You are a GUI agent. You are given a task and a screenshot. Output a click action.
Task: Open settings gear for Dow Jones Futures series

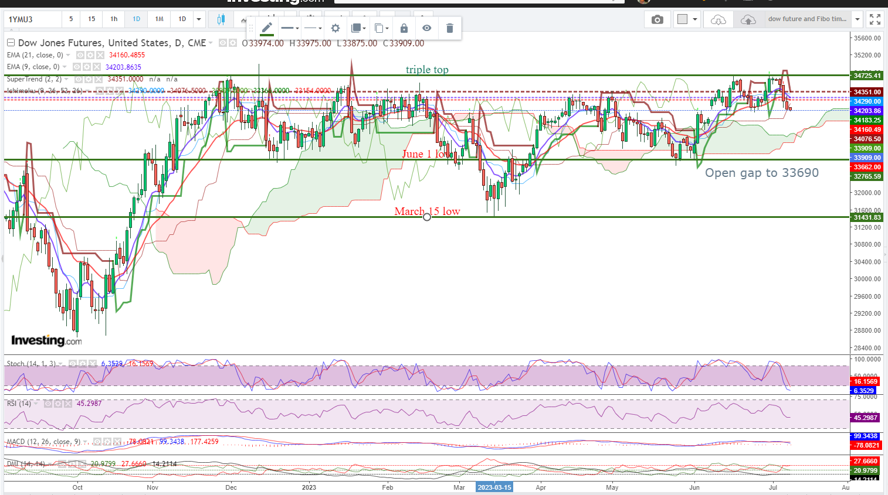[x=233, y=43]
